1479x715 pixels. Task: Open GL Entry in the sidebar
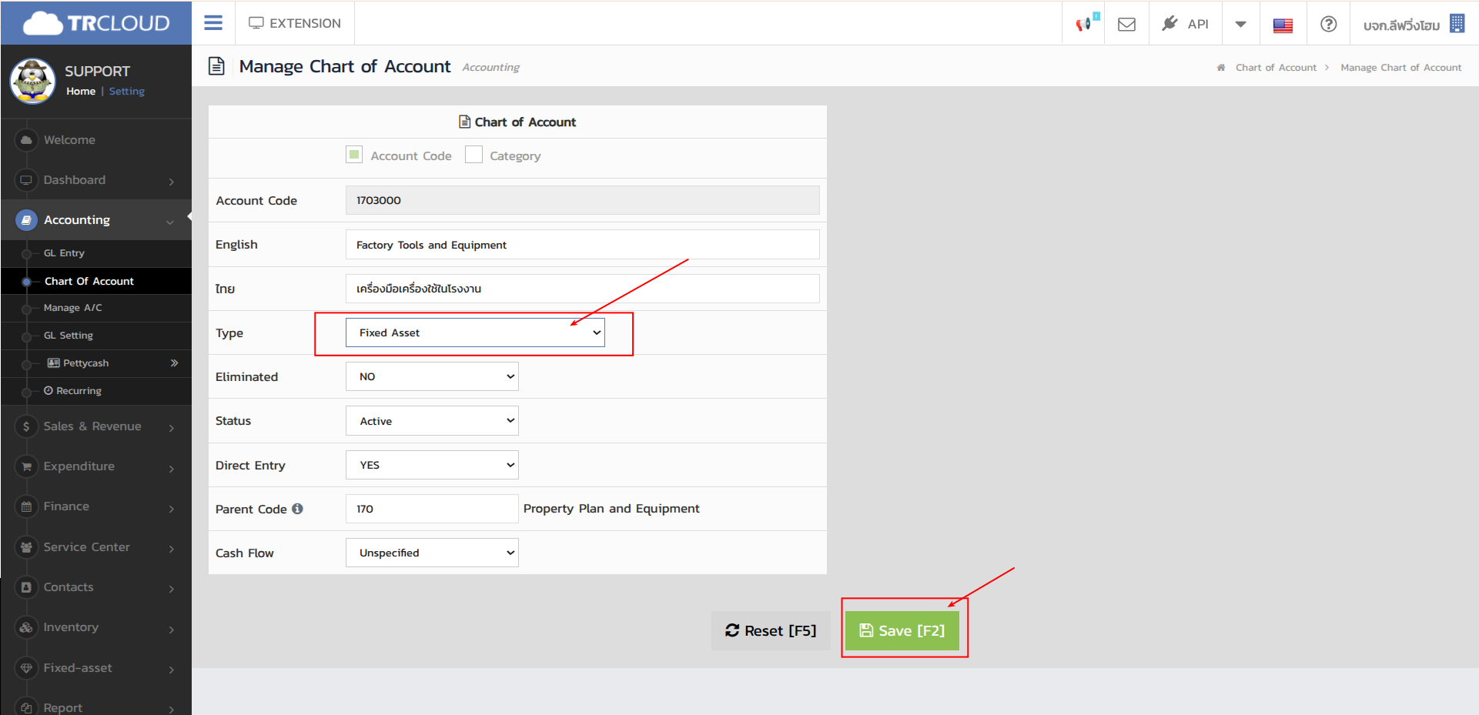click(x=64, y=253)
